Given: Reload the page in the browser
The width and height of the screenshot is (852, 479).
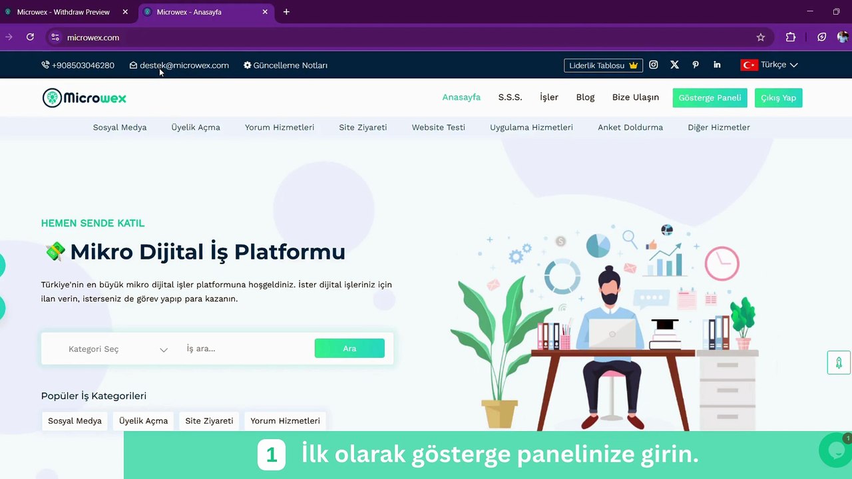Looking at the screenshot, I should pos(30,37).
